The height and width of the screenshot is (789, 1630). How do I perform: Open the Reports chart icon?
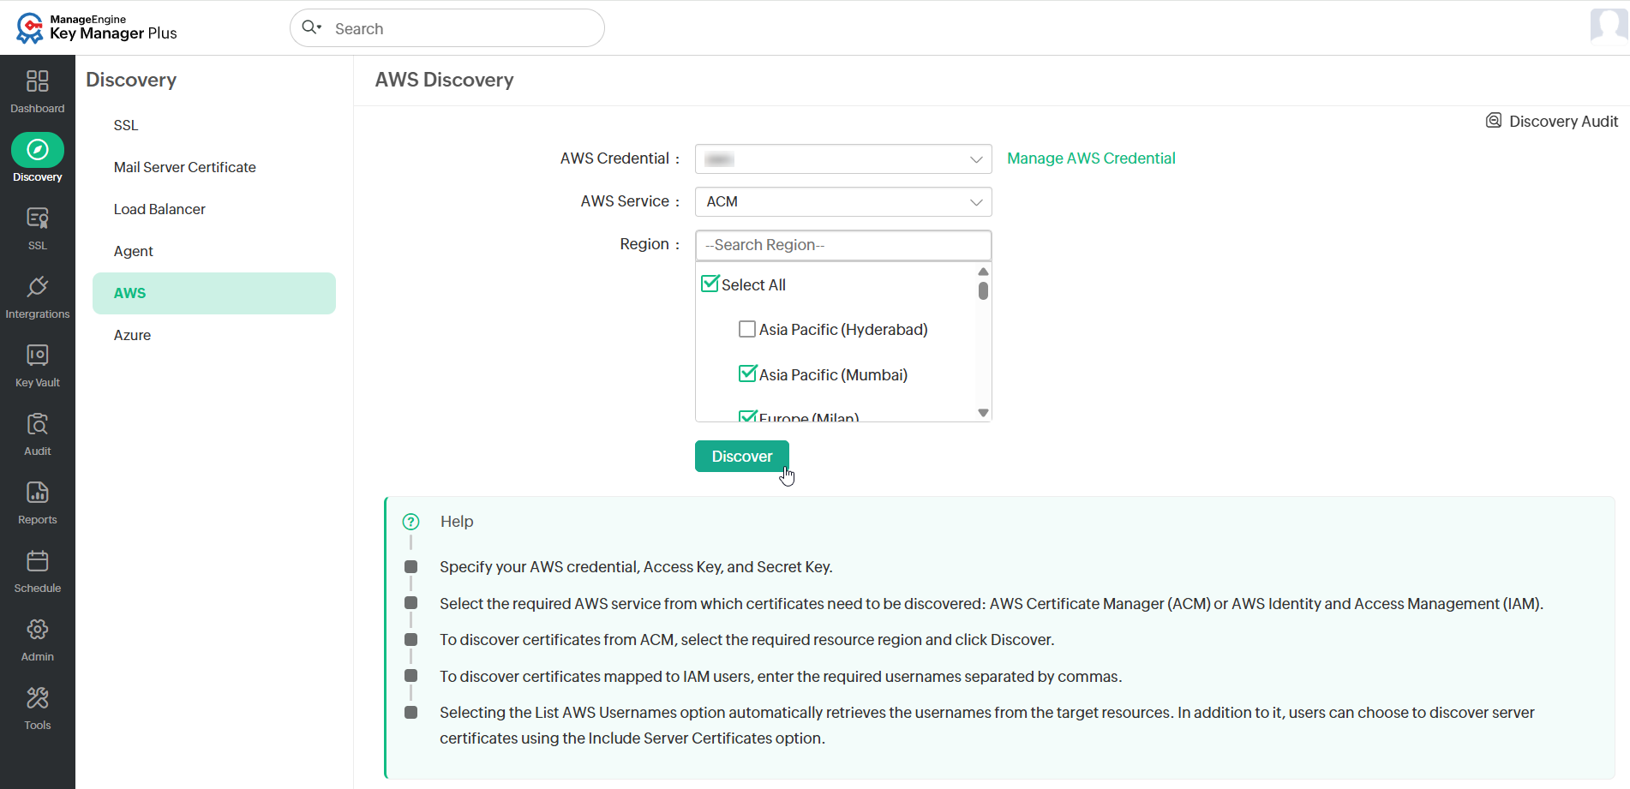tap(37, 492)
